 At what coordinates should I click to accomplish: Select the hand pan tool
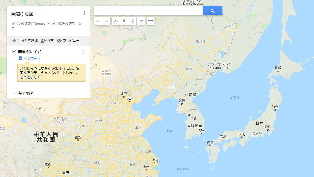pyautogui.click(x=116, y=21)
